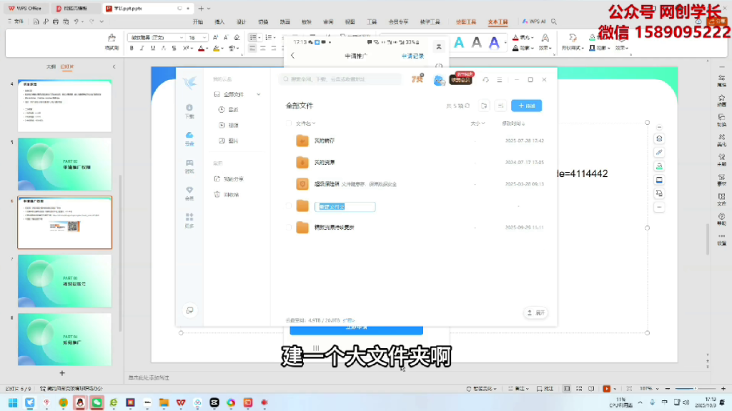
Task: Open the 修改时间 sort dropdown
Action: point(514,123)
